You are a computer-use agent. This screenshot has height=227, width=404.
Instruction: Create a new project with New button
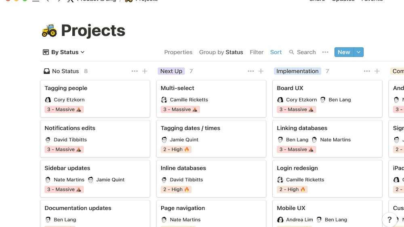344,52
